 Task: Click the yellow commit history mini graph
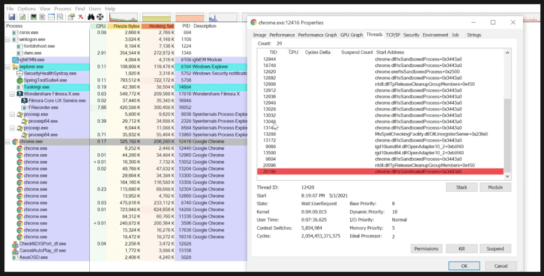[157, 17]
